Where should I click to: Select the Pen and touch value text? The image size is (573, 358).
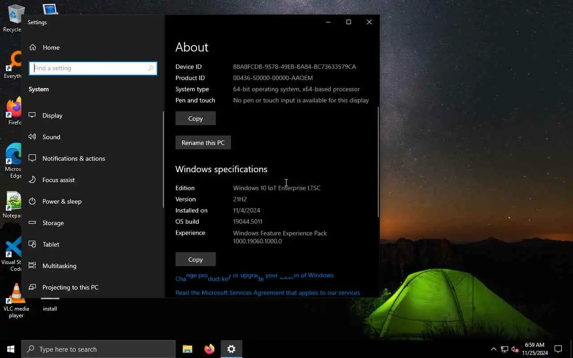point(301,100)
